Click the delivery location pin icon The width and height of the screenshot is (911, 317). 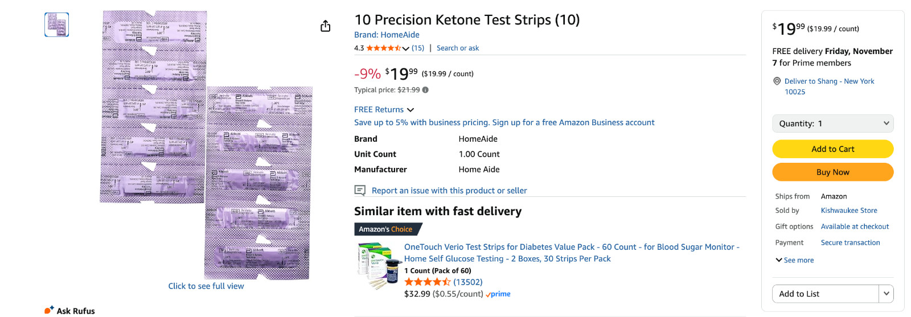[777, 81]
